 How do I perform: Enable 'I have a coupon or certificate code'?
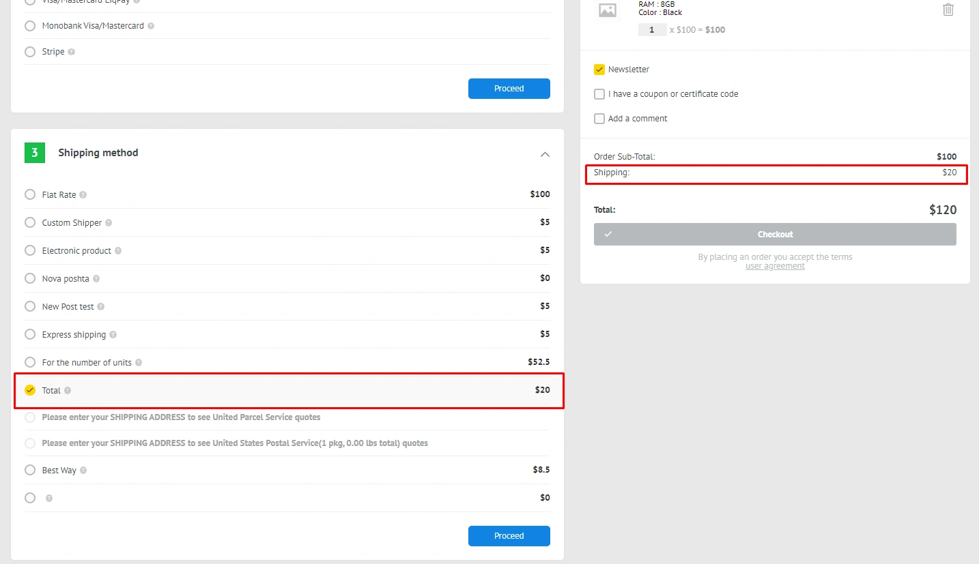tap(599, 94)
